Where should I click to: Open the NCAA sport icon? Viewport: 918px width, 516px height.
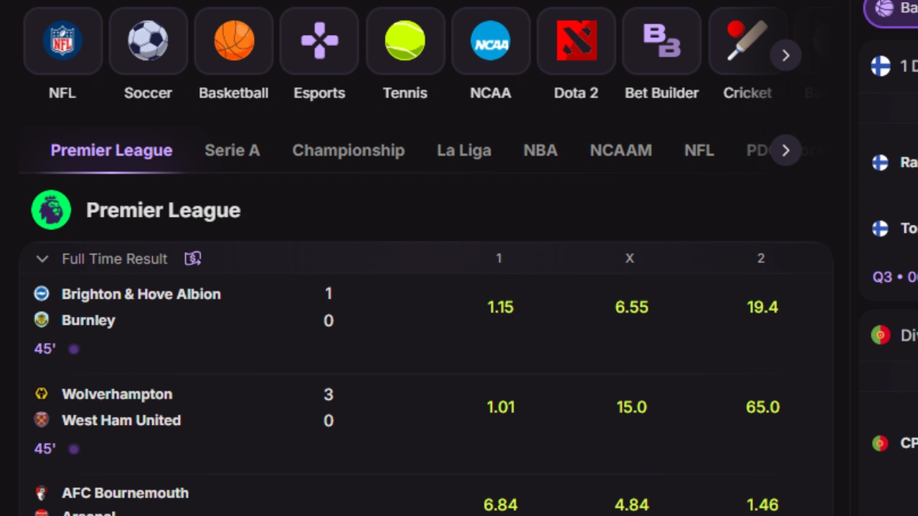(x=491, y=41)
